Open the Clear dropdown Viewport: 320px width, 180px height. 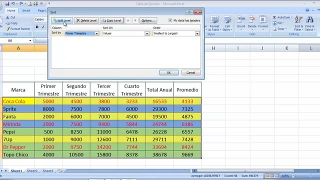[280, 29]
